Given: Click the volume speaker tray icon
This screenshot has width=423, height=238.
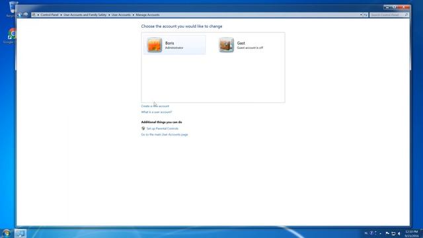Looking at the screenshot, I should [399, 233].
